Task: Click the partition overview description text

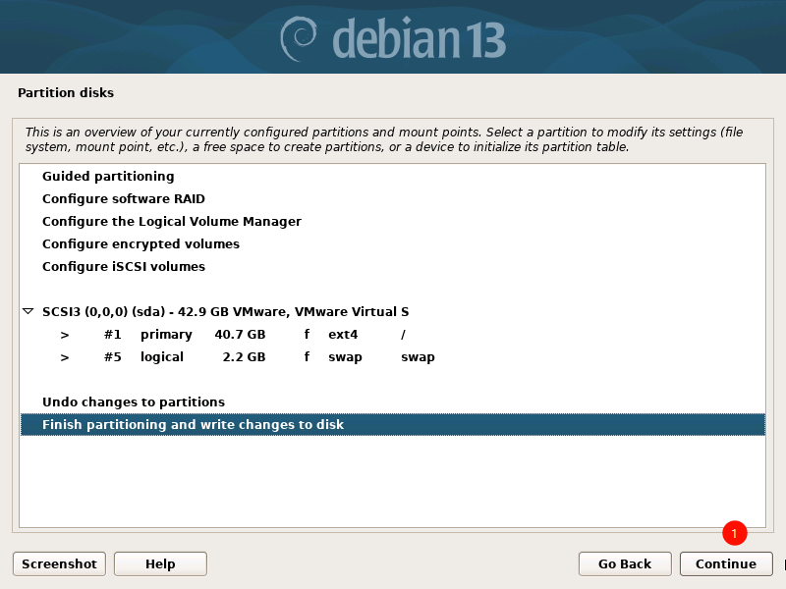Action: coord(385,138)
